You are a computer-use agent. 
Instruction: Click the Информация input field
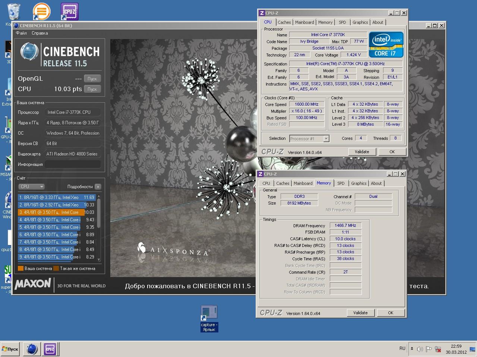73,164
